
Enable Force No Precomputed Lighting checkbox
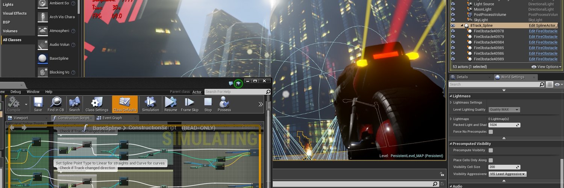491,132
